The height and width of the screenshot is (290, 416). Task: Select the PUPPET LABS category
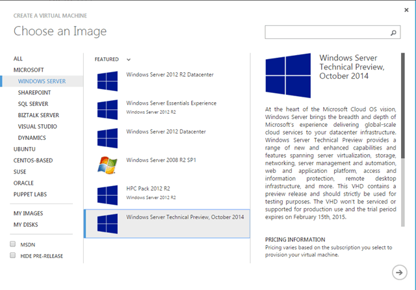30,194
